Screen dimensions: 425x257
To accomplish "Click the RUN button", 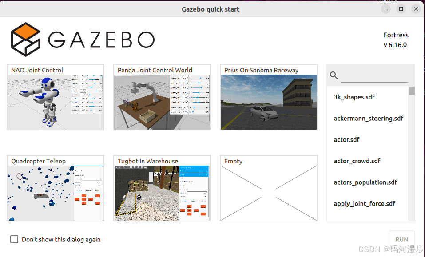I will click(402, 240).
